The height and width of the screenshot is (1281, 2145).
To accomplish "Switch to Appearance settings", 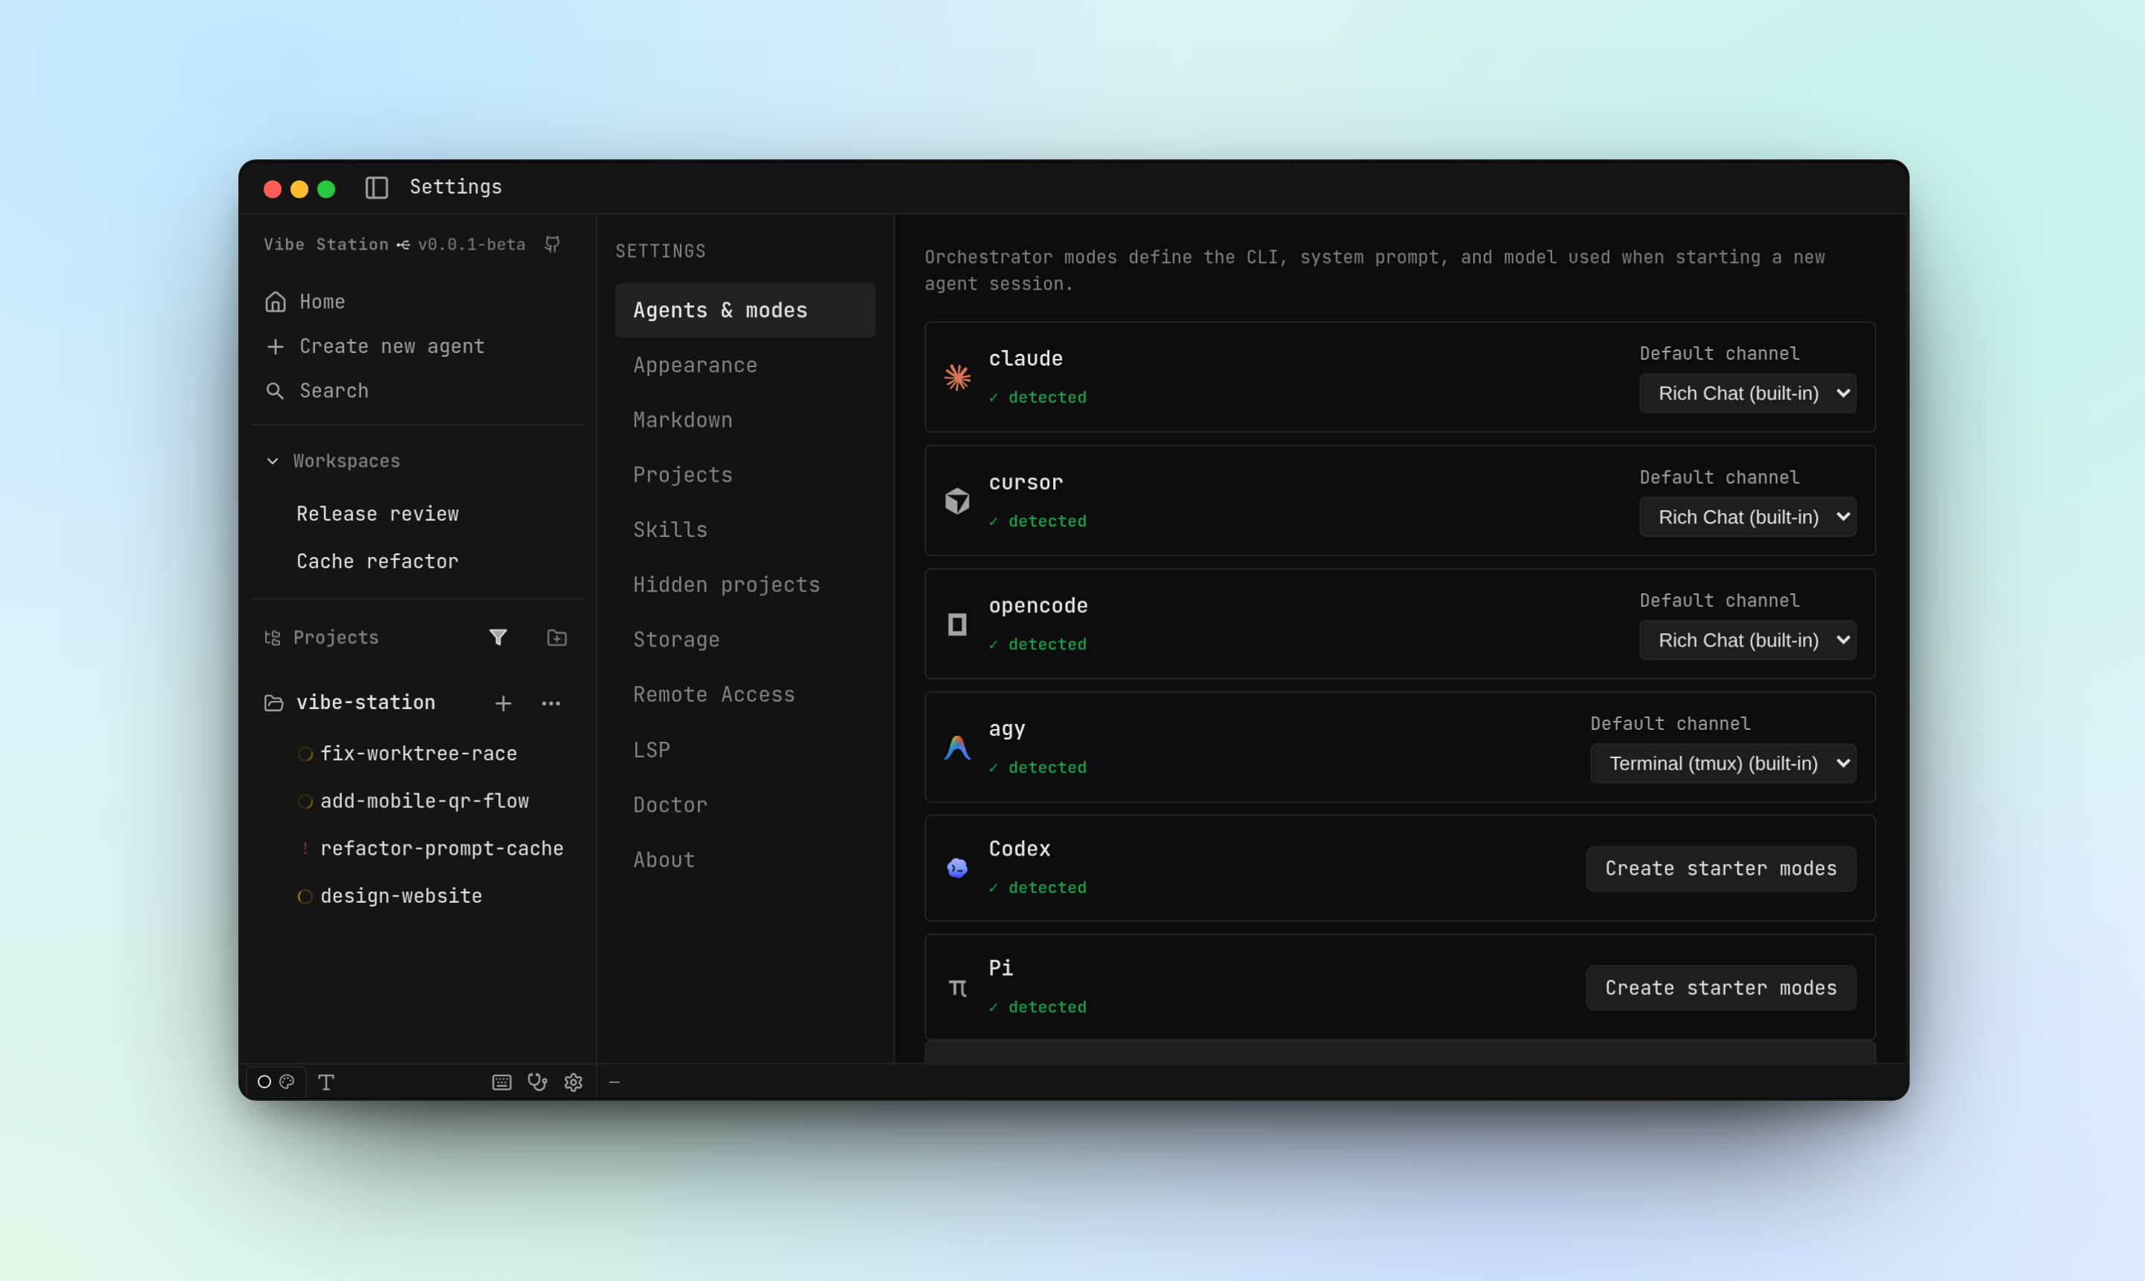I will [x=745, y=365].
